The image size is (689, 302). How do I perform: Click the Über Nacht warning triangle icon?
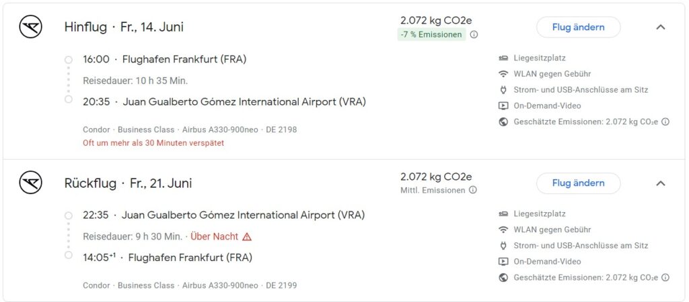[247, 237]
